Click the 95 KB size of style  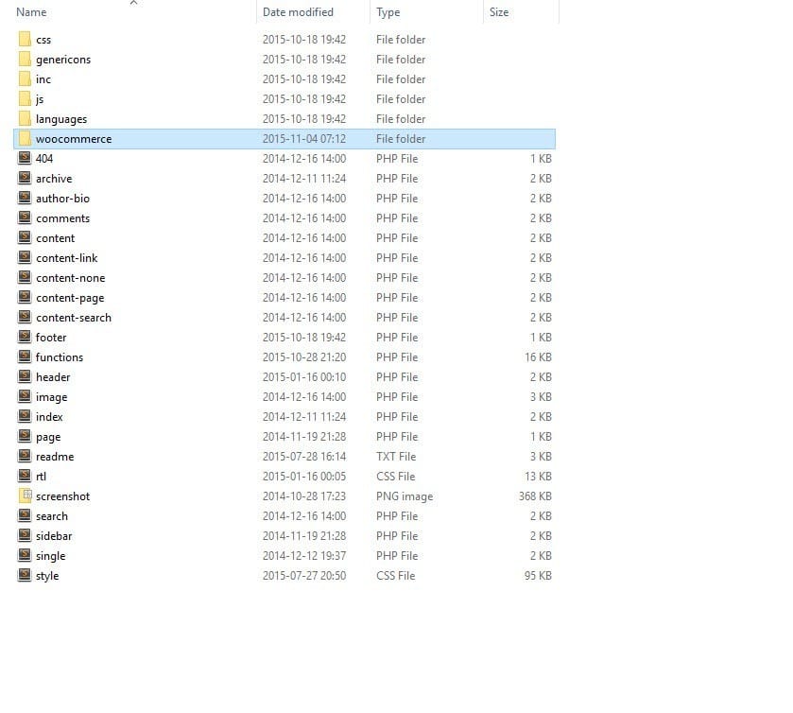pos(538,575)
